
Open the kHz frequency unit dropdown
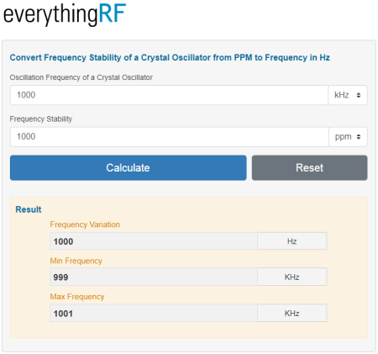tap(348, 95)
